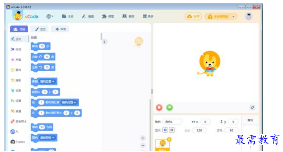
Task: Expand 随机位置 dropdown in 移到 block
Action: tap(47, 81)
